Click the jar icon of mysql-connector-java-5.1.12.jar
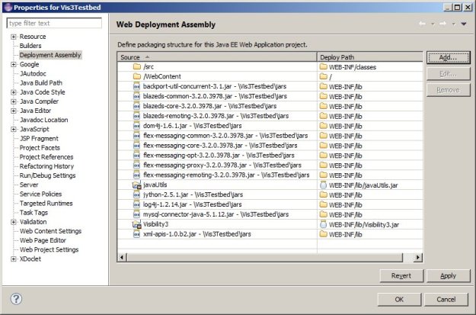 coord(136,214)
